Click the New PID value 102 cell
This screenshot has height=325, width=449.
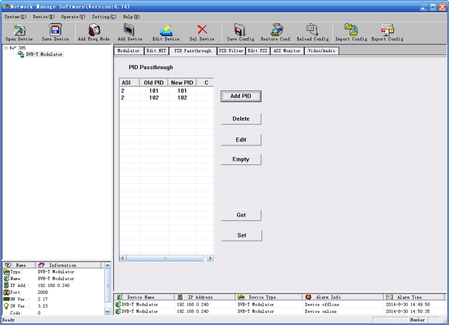182,98
